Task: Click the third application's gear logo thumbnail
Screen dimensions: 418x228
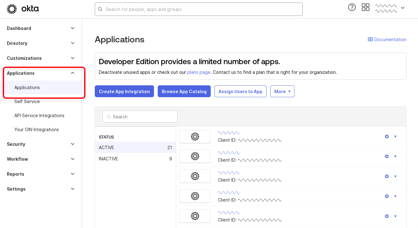Action: tap(195, 176)
